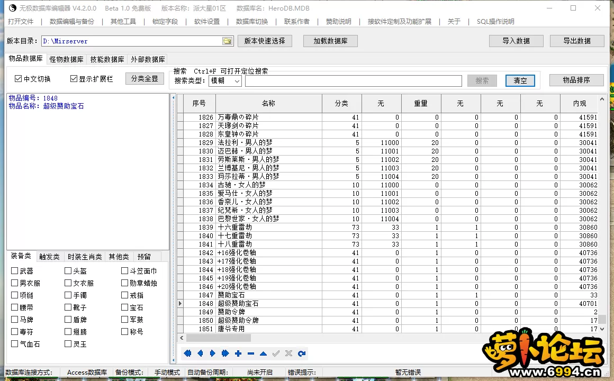Check the 头盔 category box

coord(68,270)
